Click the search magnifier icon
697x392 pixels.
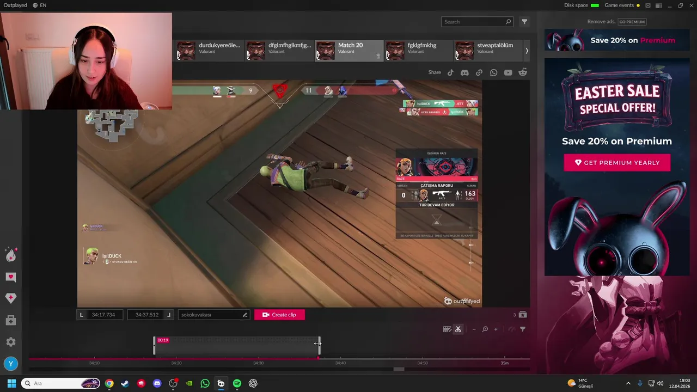click(x=508, y=22)
